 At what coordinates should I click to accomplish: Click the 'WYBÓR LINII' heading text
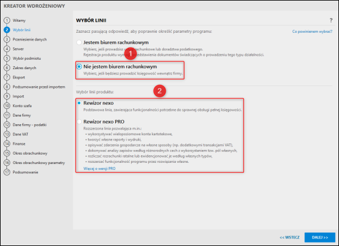tap(91, 20)
